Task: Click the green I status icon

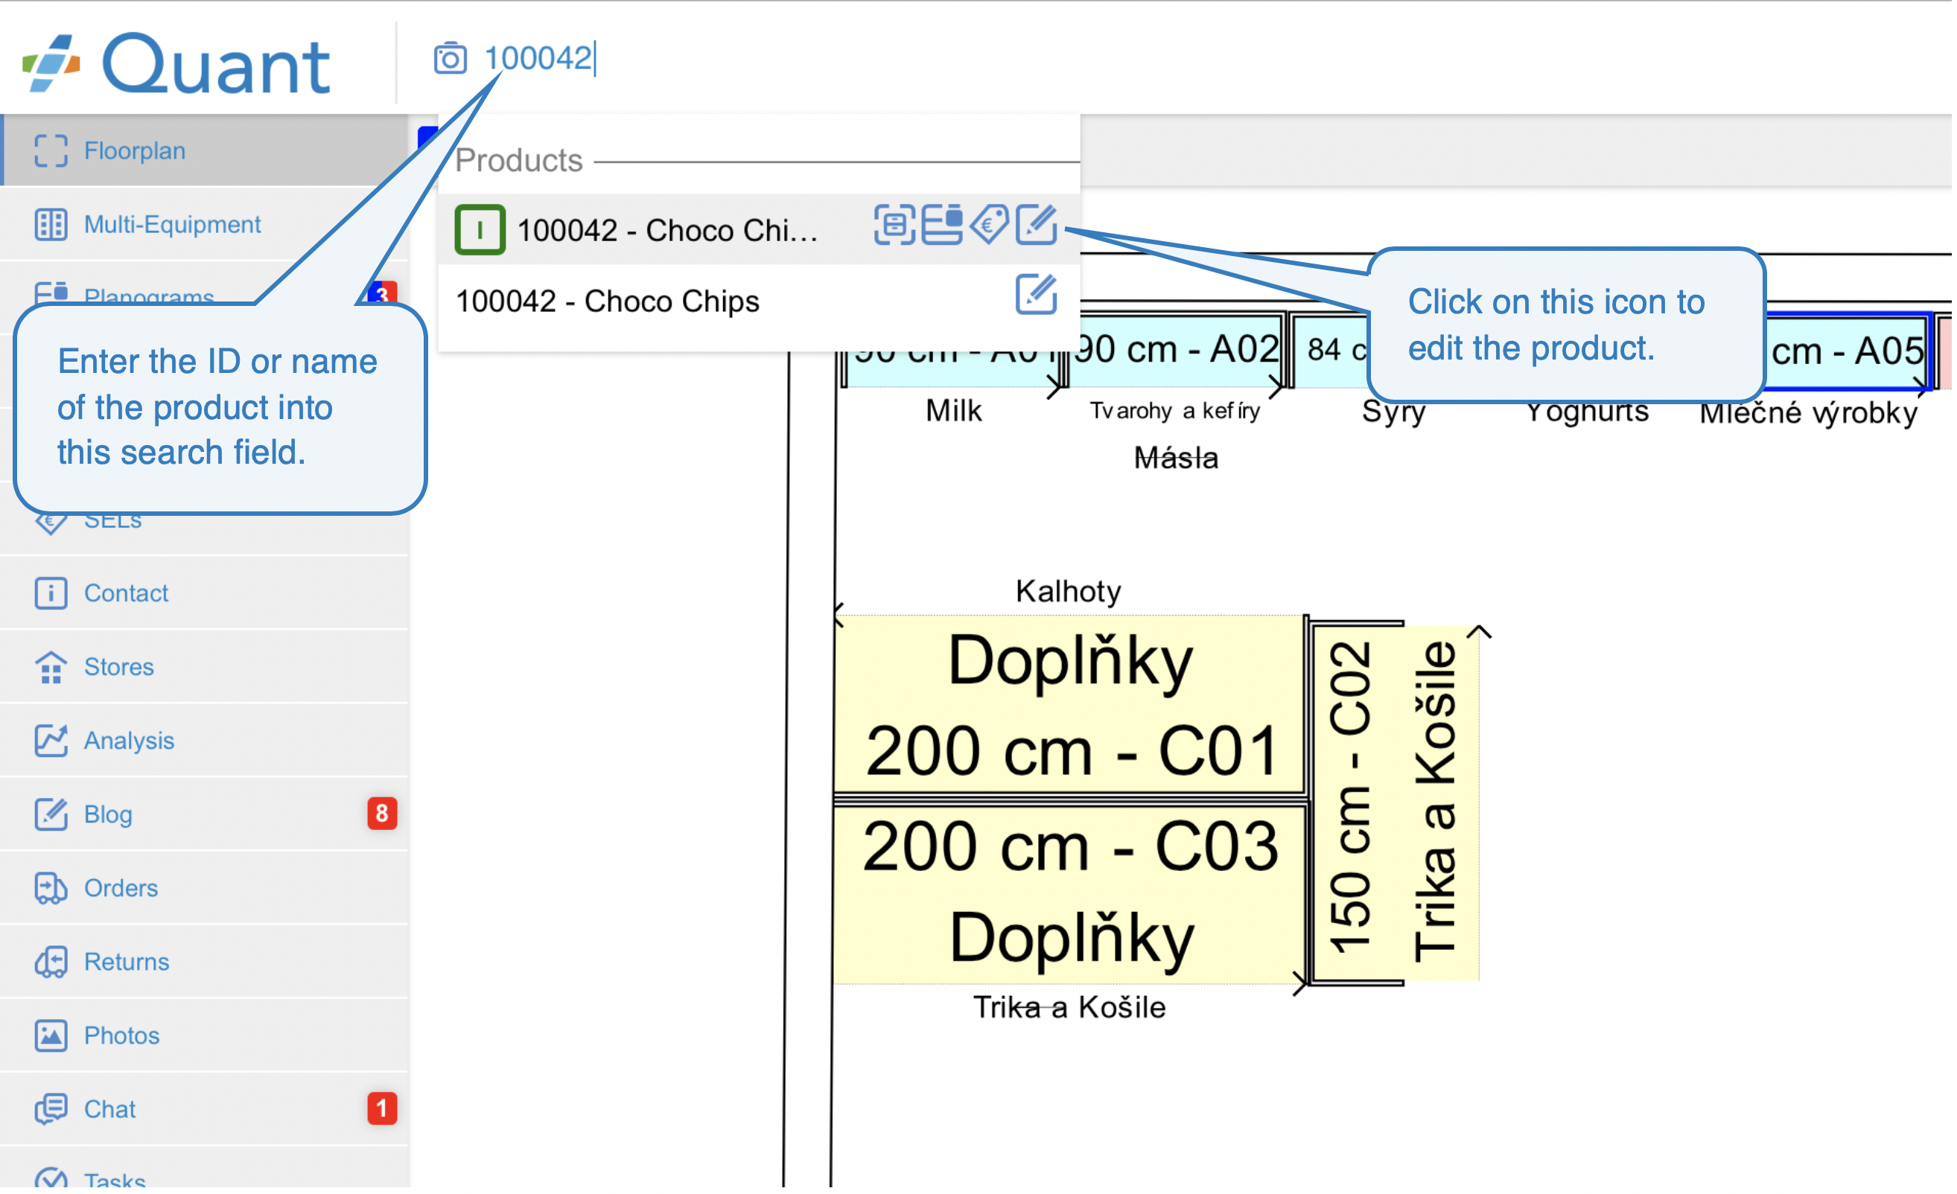Action: pos(480,230)
